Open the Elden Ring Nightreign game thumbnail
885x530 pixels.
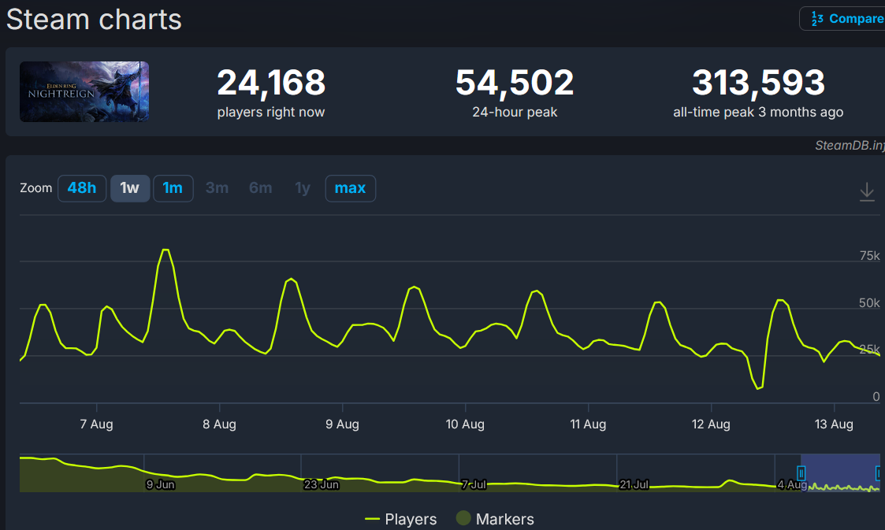coord(84,91)
